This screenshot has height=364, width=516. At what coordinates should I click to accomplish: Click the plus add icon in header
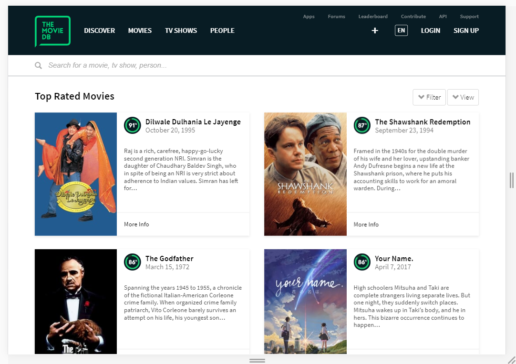(375, 30)
